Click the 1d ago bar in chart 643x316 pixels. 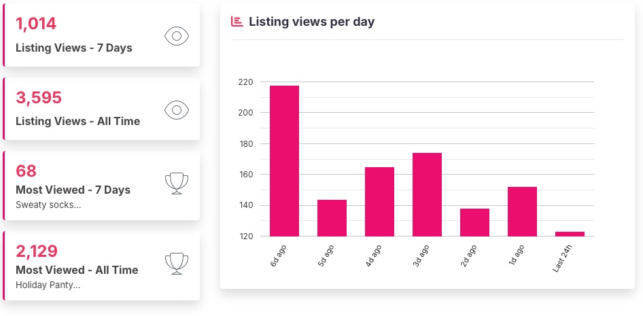(x=522, y=211)
